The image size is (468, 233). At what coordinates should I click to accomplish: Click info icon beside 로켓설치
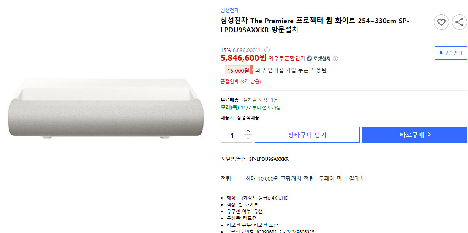coord(335,59)
